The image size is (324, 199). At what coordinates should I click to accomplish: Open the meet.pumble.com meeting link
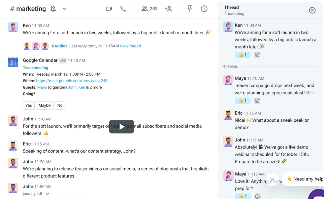click(72, 81)
